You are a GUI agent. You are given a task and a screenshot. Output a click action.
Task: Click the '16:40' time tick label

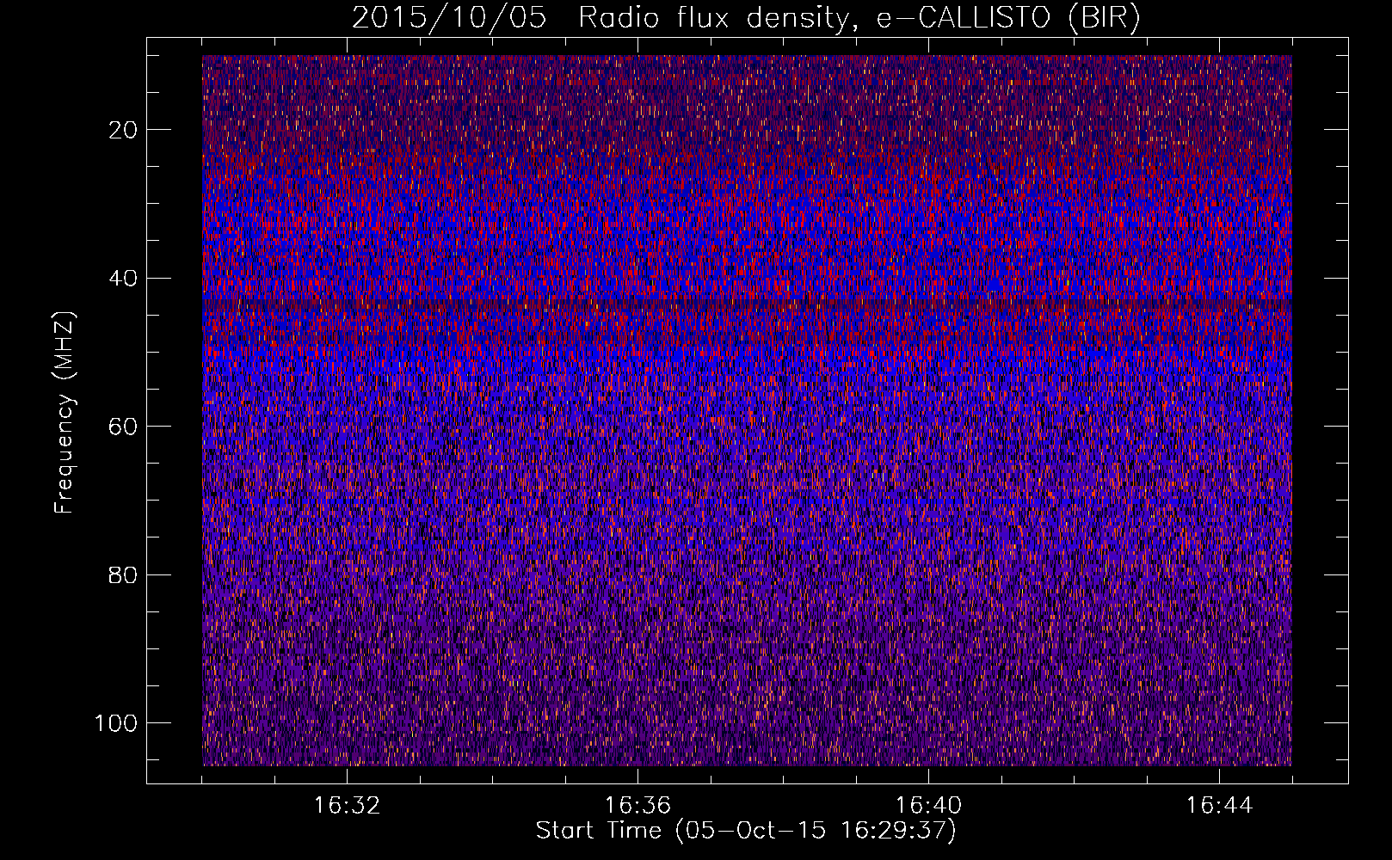(x=928, y=806)
